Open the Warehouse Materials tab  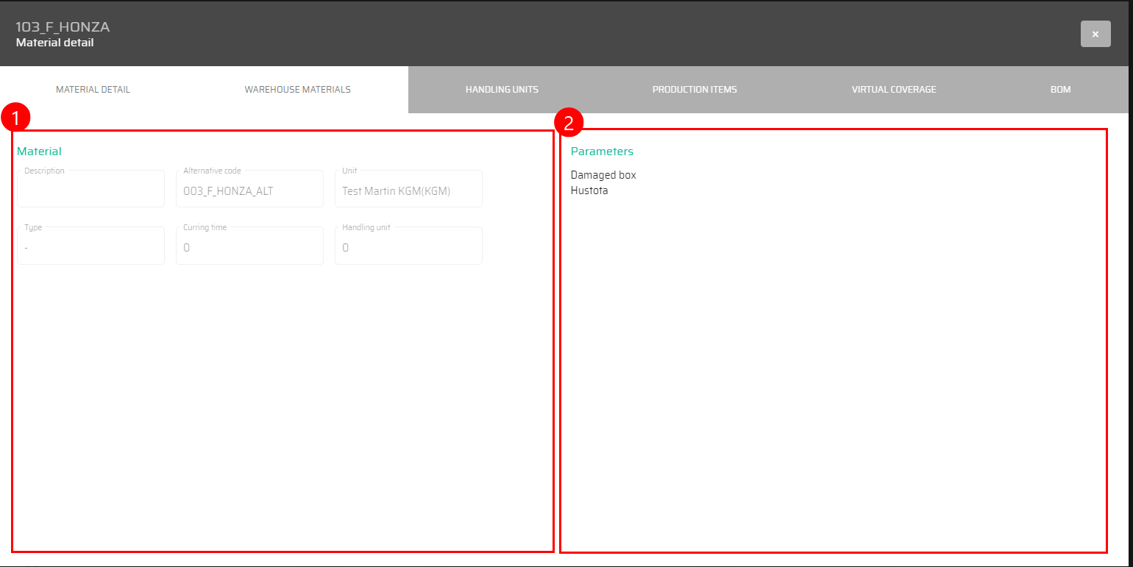coord(297,90)
